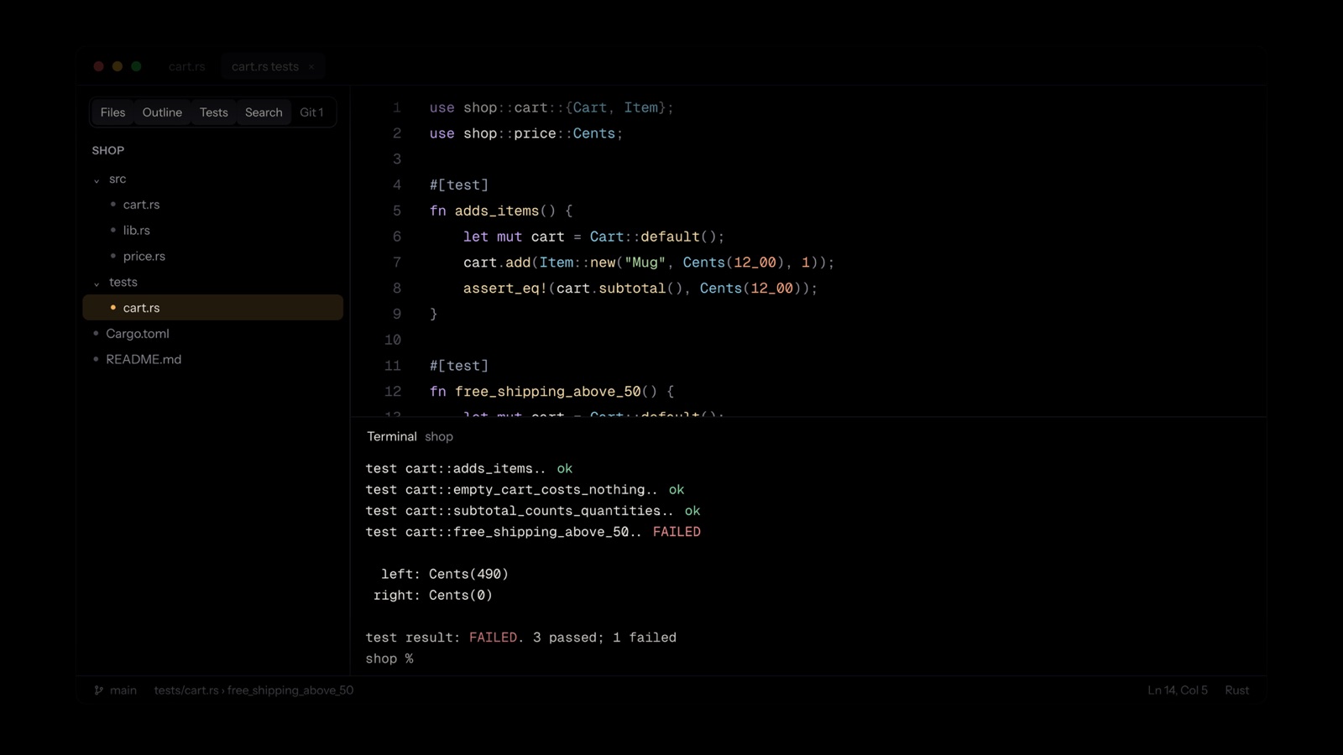The height and width of the screenshot is (755, 1343).
Task: Change the Rust language mode
Action: (x=1237, y=690)
